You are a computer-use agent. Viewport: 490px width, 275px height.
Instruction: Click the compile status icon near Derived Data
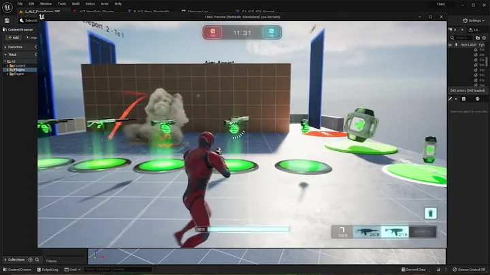coord(438,270)
